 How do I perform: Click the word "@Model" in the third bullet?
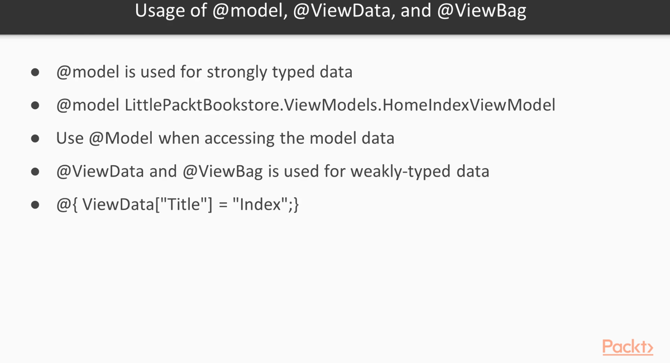point(121,138)
